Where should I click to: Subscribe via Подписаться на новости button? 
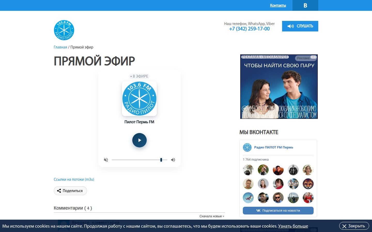(278, 211)
